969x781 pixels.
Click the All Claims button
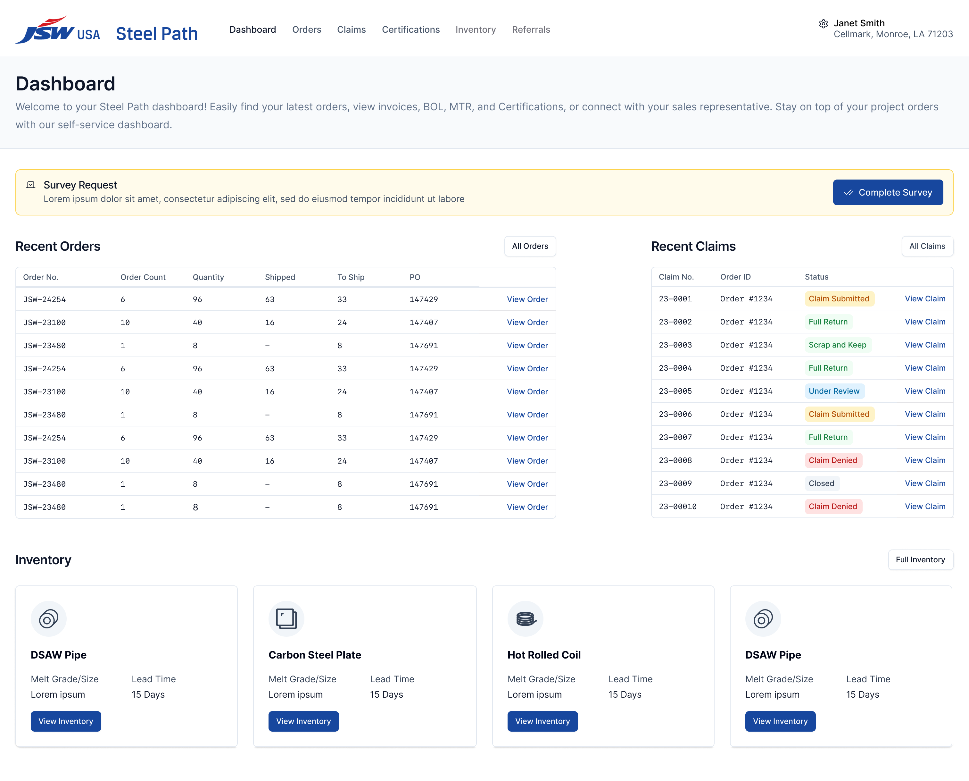coord(927,246)
